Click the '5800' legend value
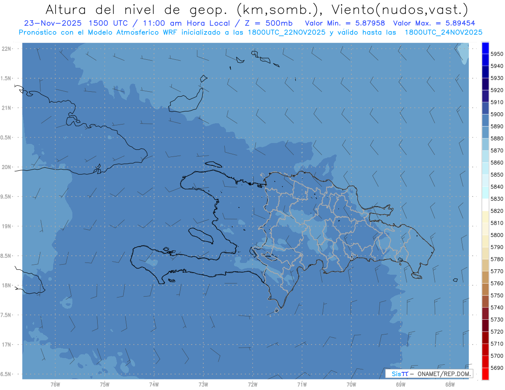 pos(497,235)
